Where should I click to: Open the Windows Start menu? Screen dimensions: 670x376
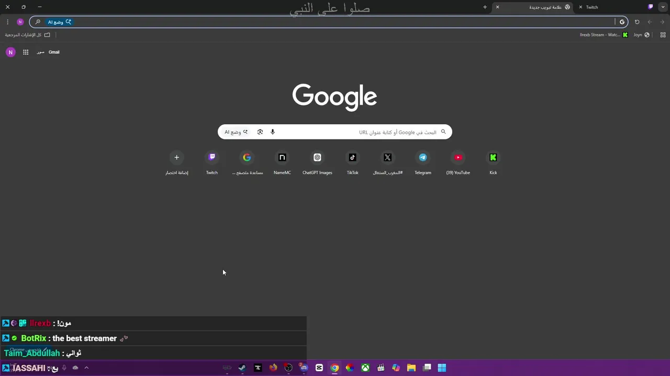pos(442,368)
